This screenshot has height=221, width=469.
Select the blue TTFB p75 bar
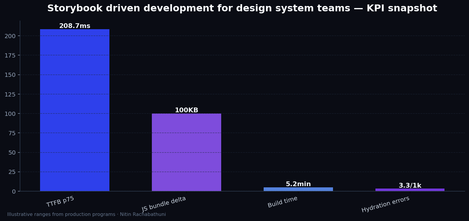pos(75,110)
